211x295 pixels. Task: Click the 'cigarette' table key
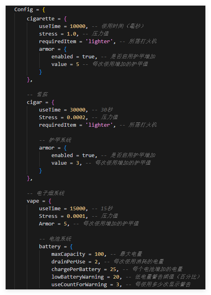point(40,19)
